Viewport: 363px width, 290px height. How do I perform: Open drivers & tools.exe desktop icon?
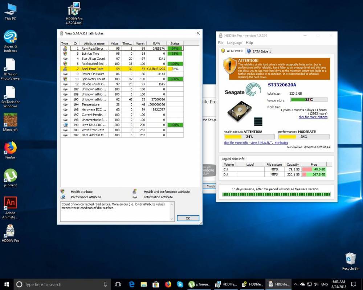(11, 41)
